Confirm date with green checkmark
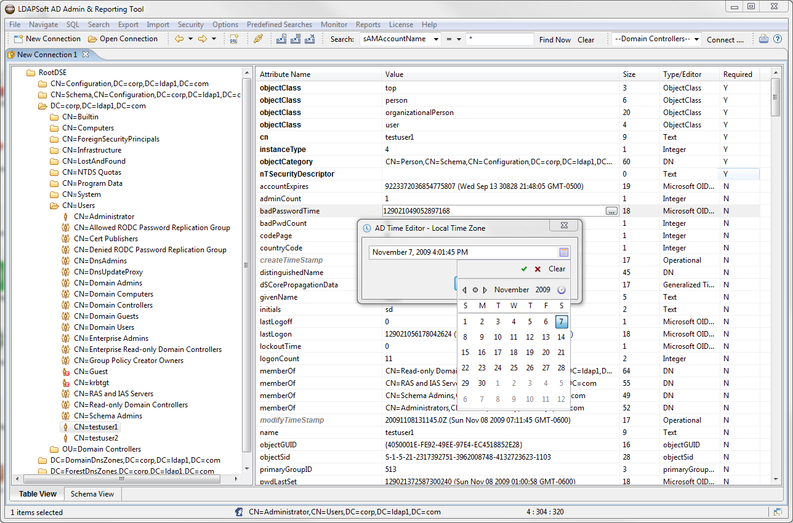The width and height of the screenshot is (793, 523). (524, 269)
